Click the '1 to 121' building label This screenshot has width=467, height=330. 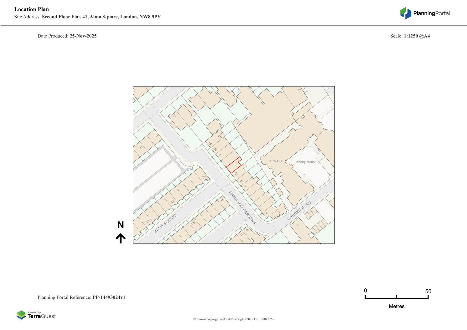pos(276,161)
